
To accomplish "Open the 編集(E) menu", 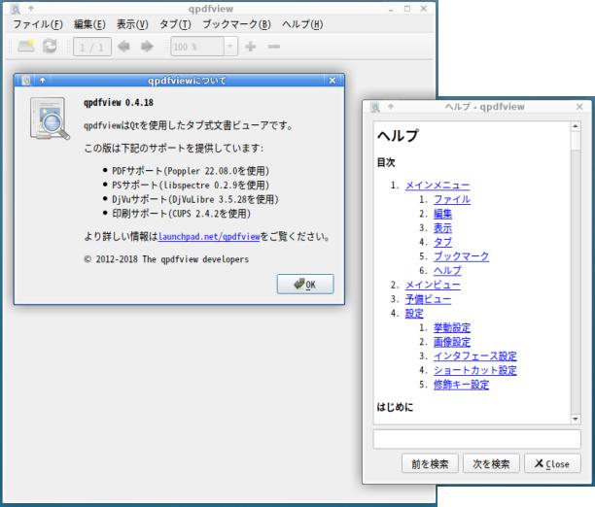I will click(x=89, y=24).
